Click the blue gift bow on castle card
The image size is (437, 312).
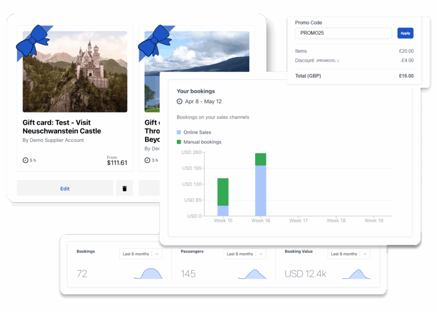click(33, 41)
